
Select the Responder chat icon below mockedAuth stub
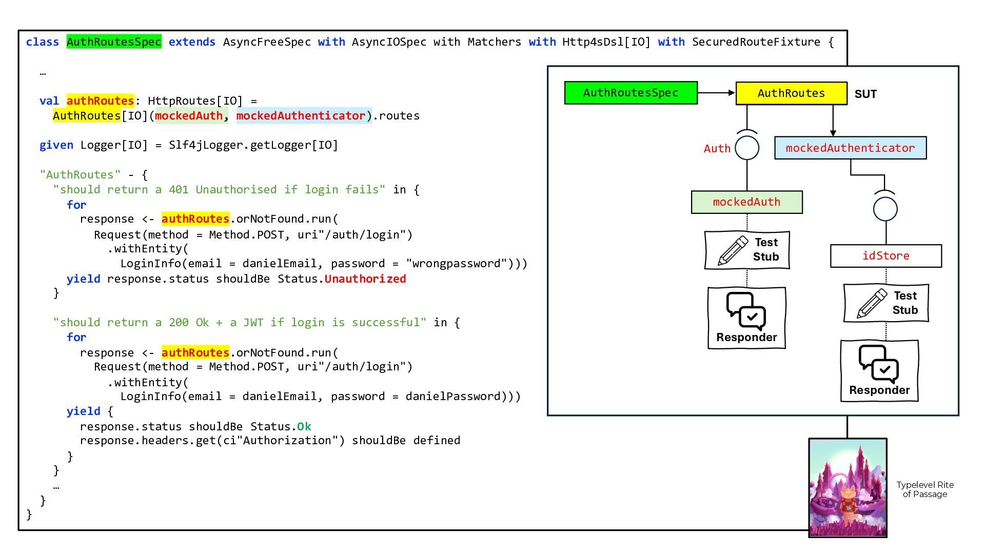point(746,311)
